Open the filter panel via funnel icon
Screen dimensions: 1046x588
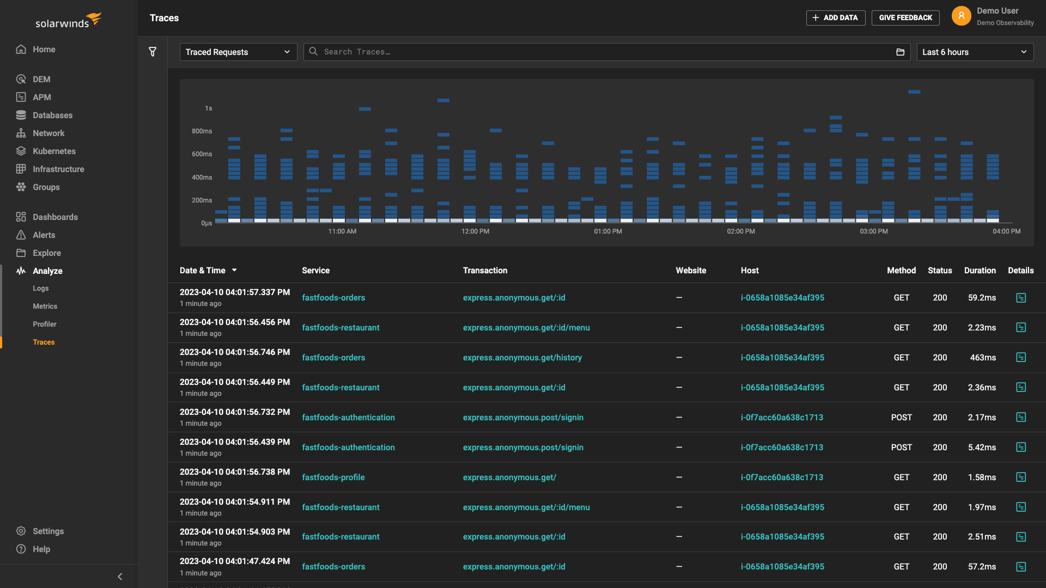click(153, 52)
